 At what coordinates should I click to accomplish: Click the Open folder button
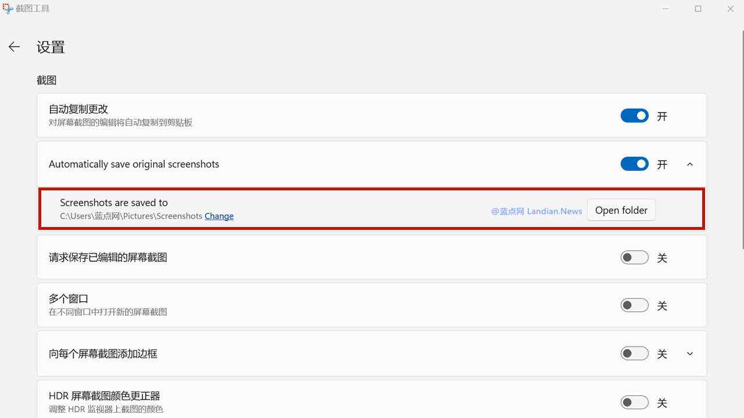(621, 210)
